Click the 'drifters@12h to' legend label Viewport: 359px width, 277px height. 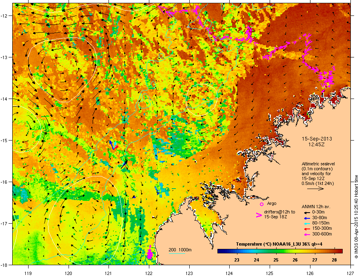click(x=279, y=212)
